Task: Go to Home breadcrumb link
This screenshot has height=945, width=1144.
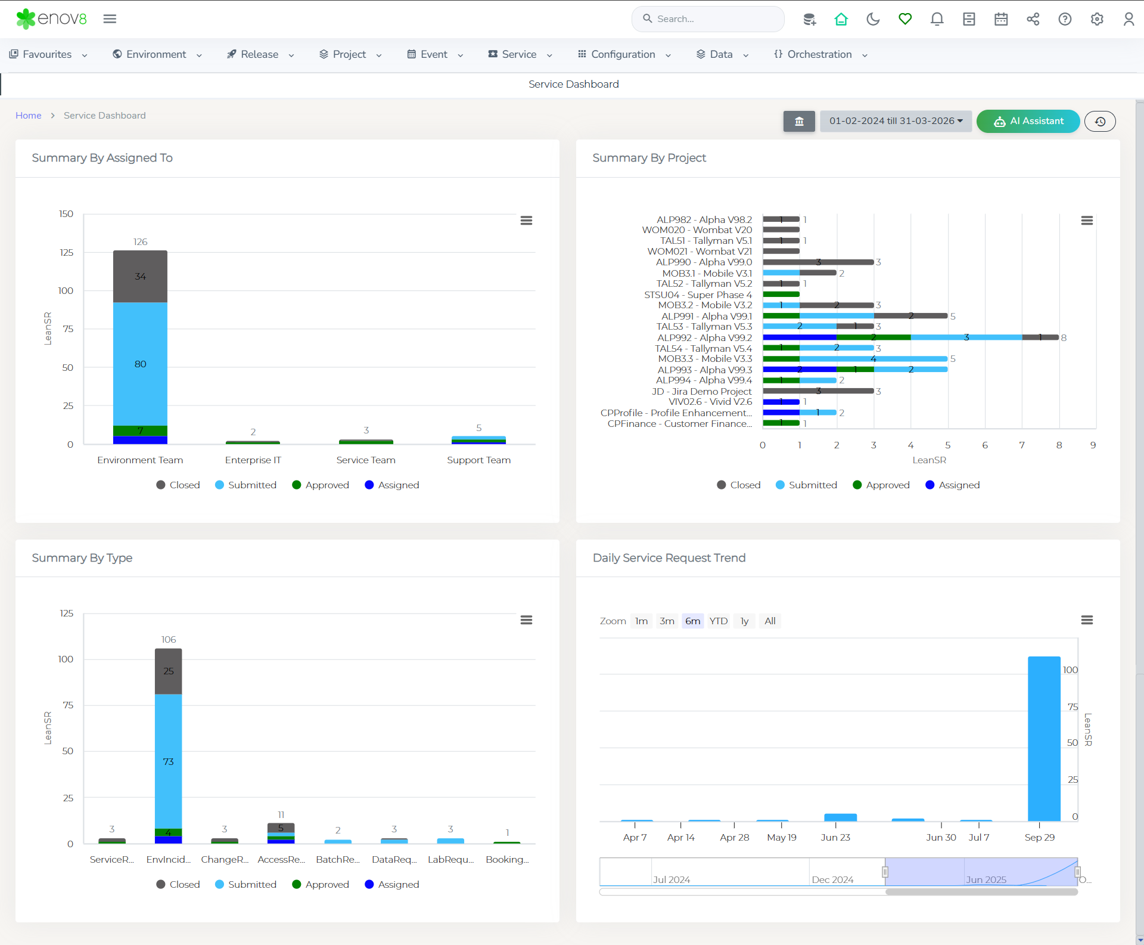Action: (x=28, y=115)
